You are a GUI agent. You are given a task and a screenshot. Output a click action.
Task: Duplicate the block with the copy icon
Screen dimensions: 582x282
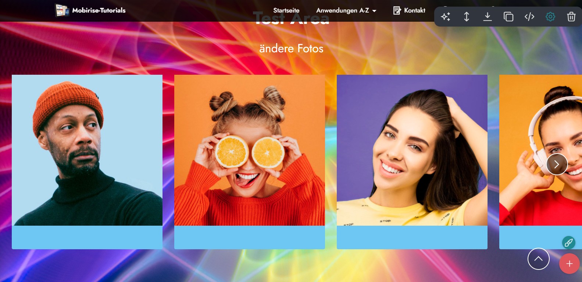click(x=508, y=17)
